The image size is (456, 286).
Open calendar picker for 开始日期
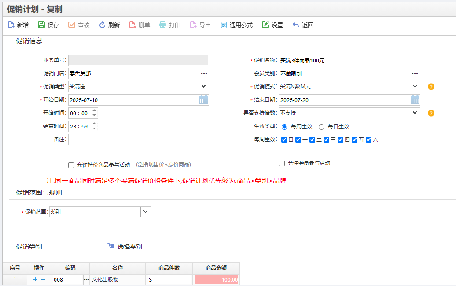(203, 100)
